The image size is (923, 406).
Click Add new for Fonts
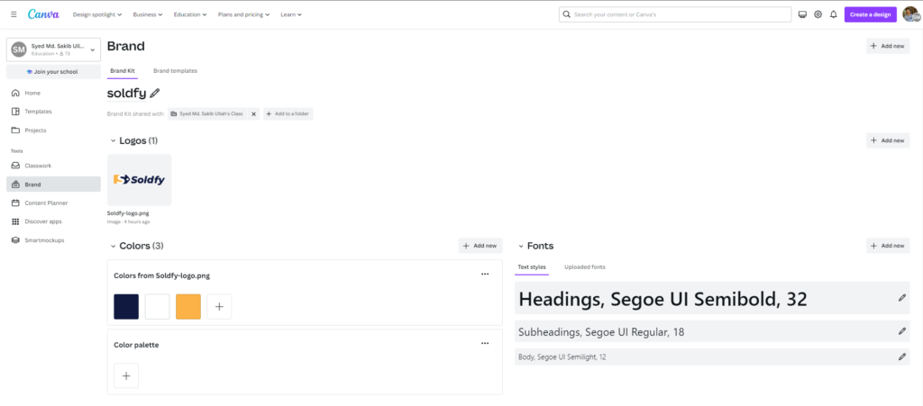[888, 246]
